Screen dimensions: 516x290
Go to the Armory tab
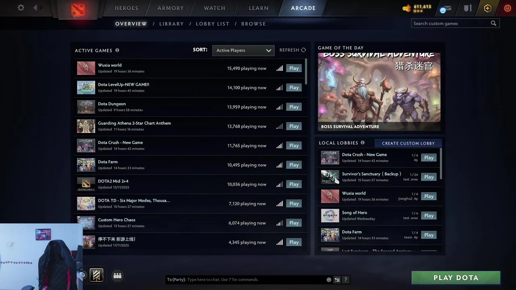[171, 8]
